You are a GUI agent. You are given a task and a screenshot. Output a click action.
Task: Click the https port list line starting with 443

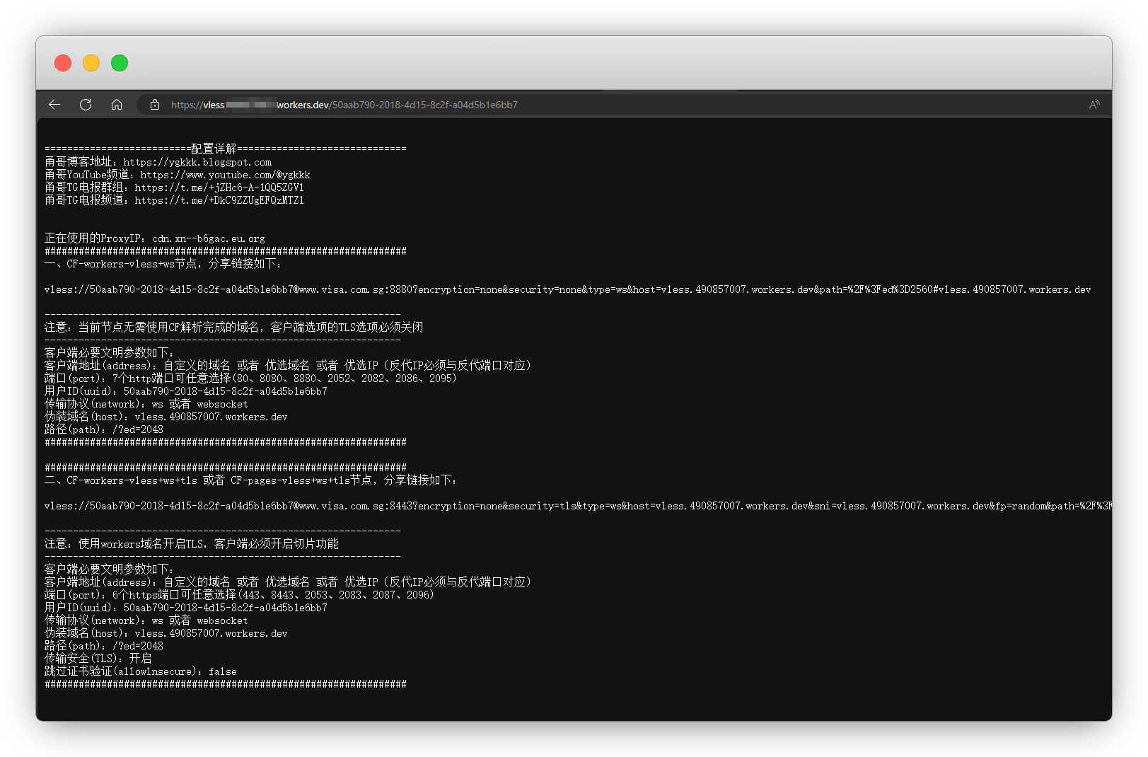tap(239, 595)
